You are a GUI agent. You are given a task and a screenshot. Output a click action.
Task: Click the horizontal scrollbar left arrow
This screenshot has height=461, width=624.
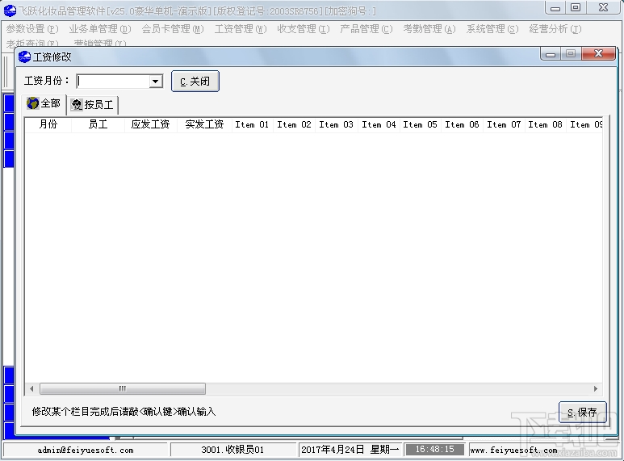pos(31,388)
